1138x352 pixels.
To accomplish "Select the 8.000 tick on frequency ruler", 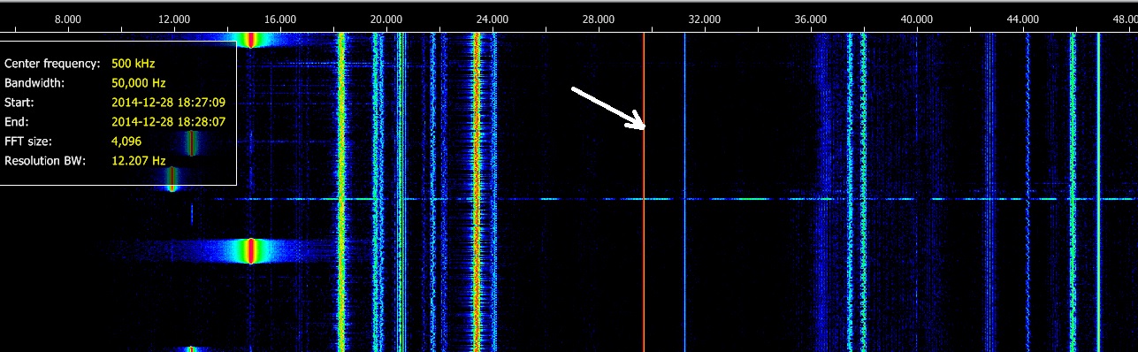I will point(68,18).
